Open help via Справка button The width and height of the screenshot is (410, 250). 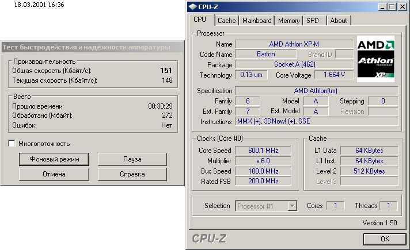pyautogui.click(x=132, y=174)
